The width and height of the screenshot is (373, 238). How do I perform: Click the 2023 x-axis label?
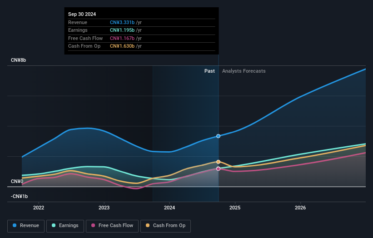104,208
